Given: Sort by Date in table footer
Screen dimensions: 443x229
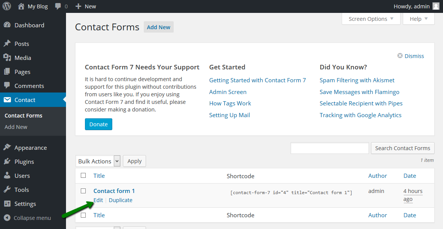Looking at the screenshot, I should point(410,215).
